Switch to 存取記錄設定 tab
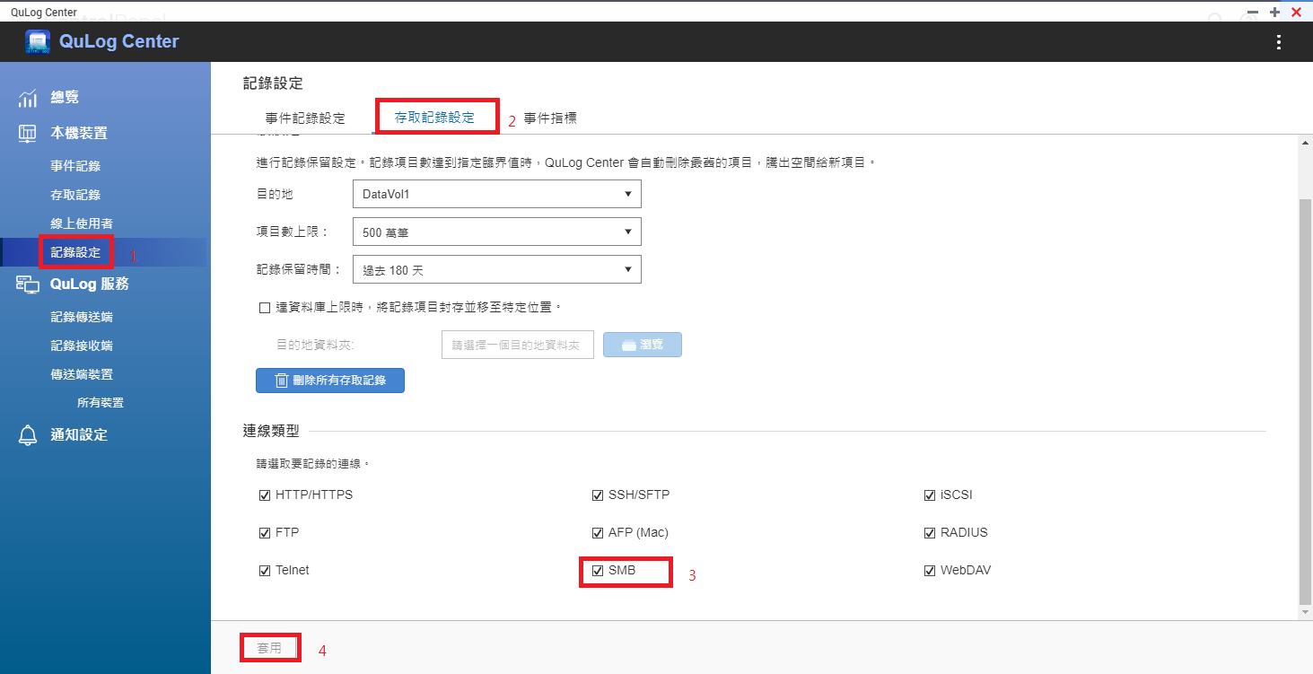Image resolution: width=1313 pixels, height=674 pixels. [x=434, y=118]
